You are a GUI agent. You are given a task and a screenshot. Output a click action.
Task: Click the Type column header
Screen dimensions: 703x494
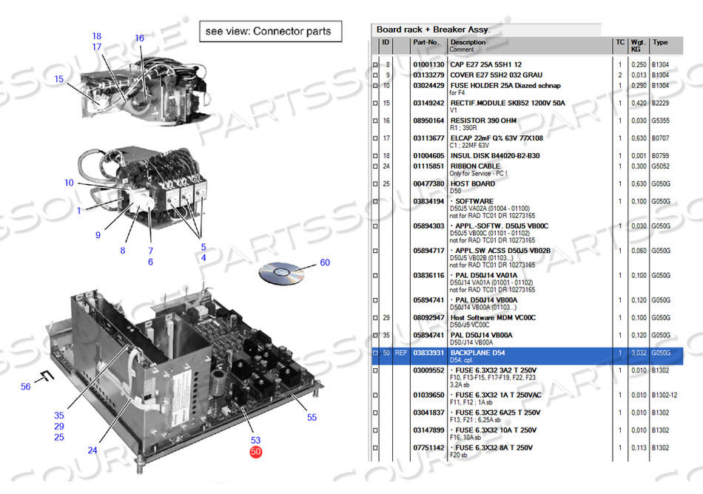(x=659, y=42)
